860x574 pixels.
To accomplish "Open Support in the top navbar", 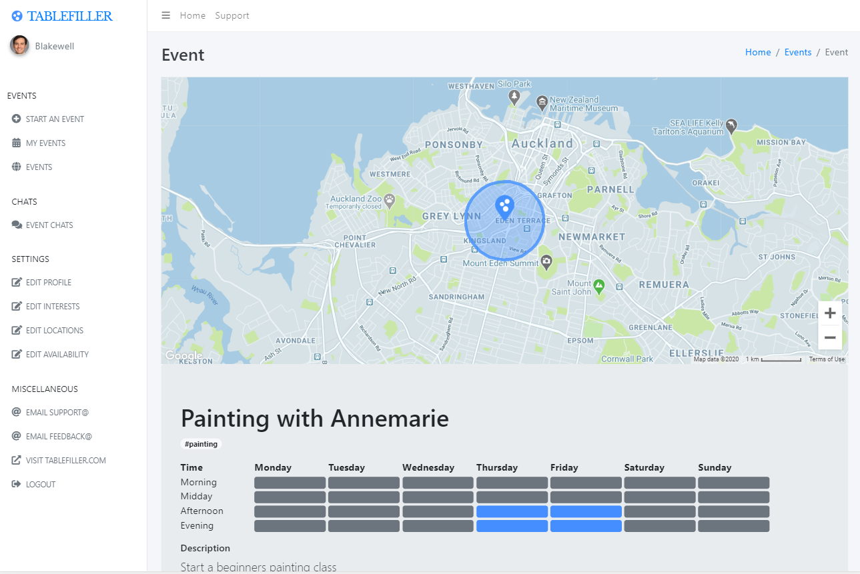I will [232, 15].
